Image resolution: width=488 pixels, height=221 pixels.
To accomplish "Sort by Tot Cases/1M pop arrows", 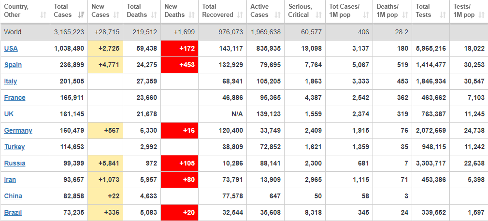I will (x=366, y=15).
